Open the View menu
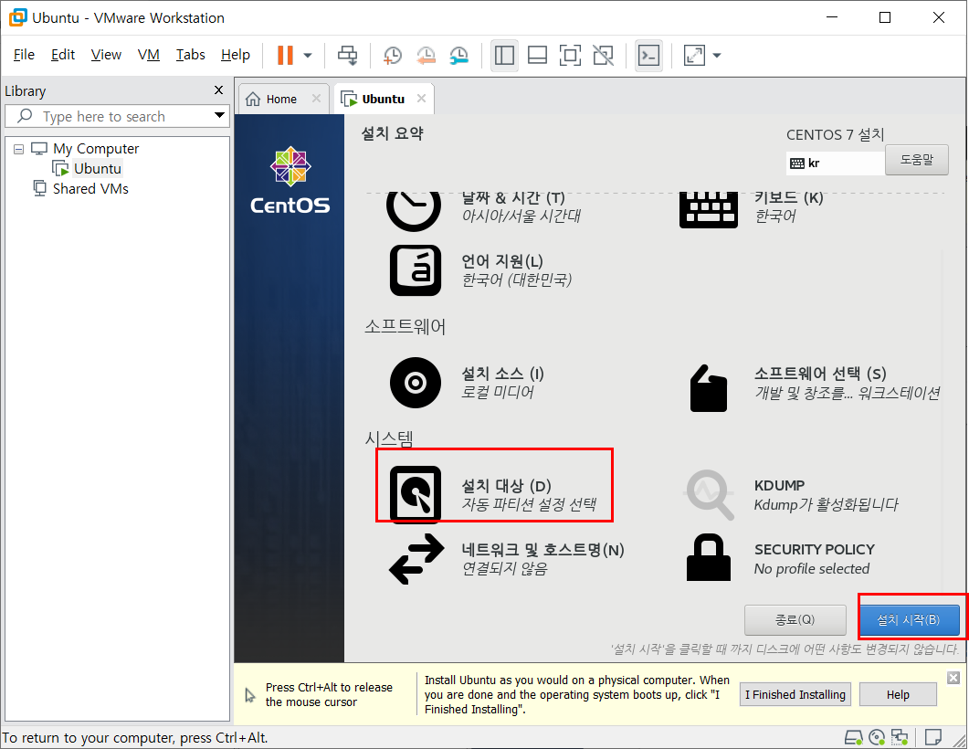The width and height of the screenshot is (969, 749). pyautogui.click(x=106, y=55)
